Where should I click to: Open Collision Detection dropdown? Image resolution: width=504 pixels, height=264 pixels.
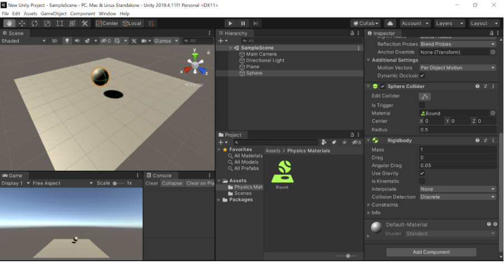[458, 197]
